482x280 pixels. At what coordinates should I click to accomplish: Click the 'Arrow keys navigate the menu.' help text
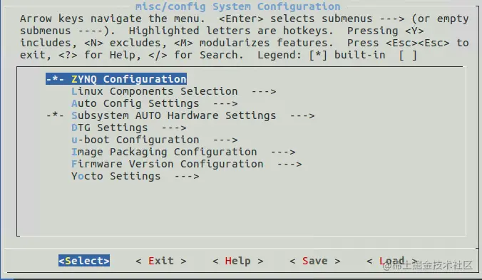pyautogui.click(x=113, y=19)
